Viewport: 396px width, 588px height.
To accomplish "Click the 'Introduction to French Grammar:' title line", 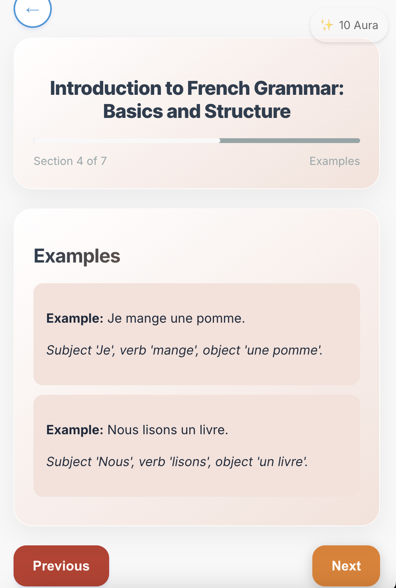I will [197, 88].
